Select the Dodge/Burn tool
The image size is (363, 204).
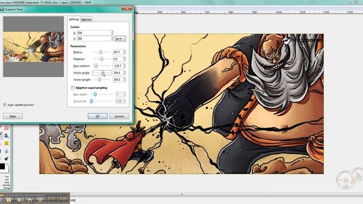pos(6,159)
